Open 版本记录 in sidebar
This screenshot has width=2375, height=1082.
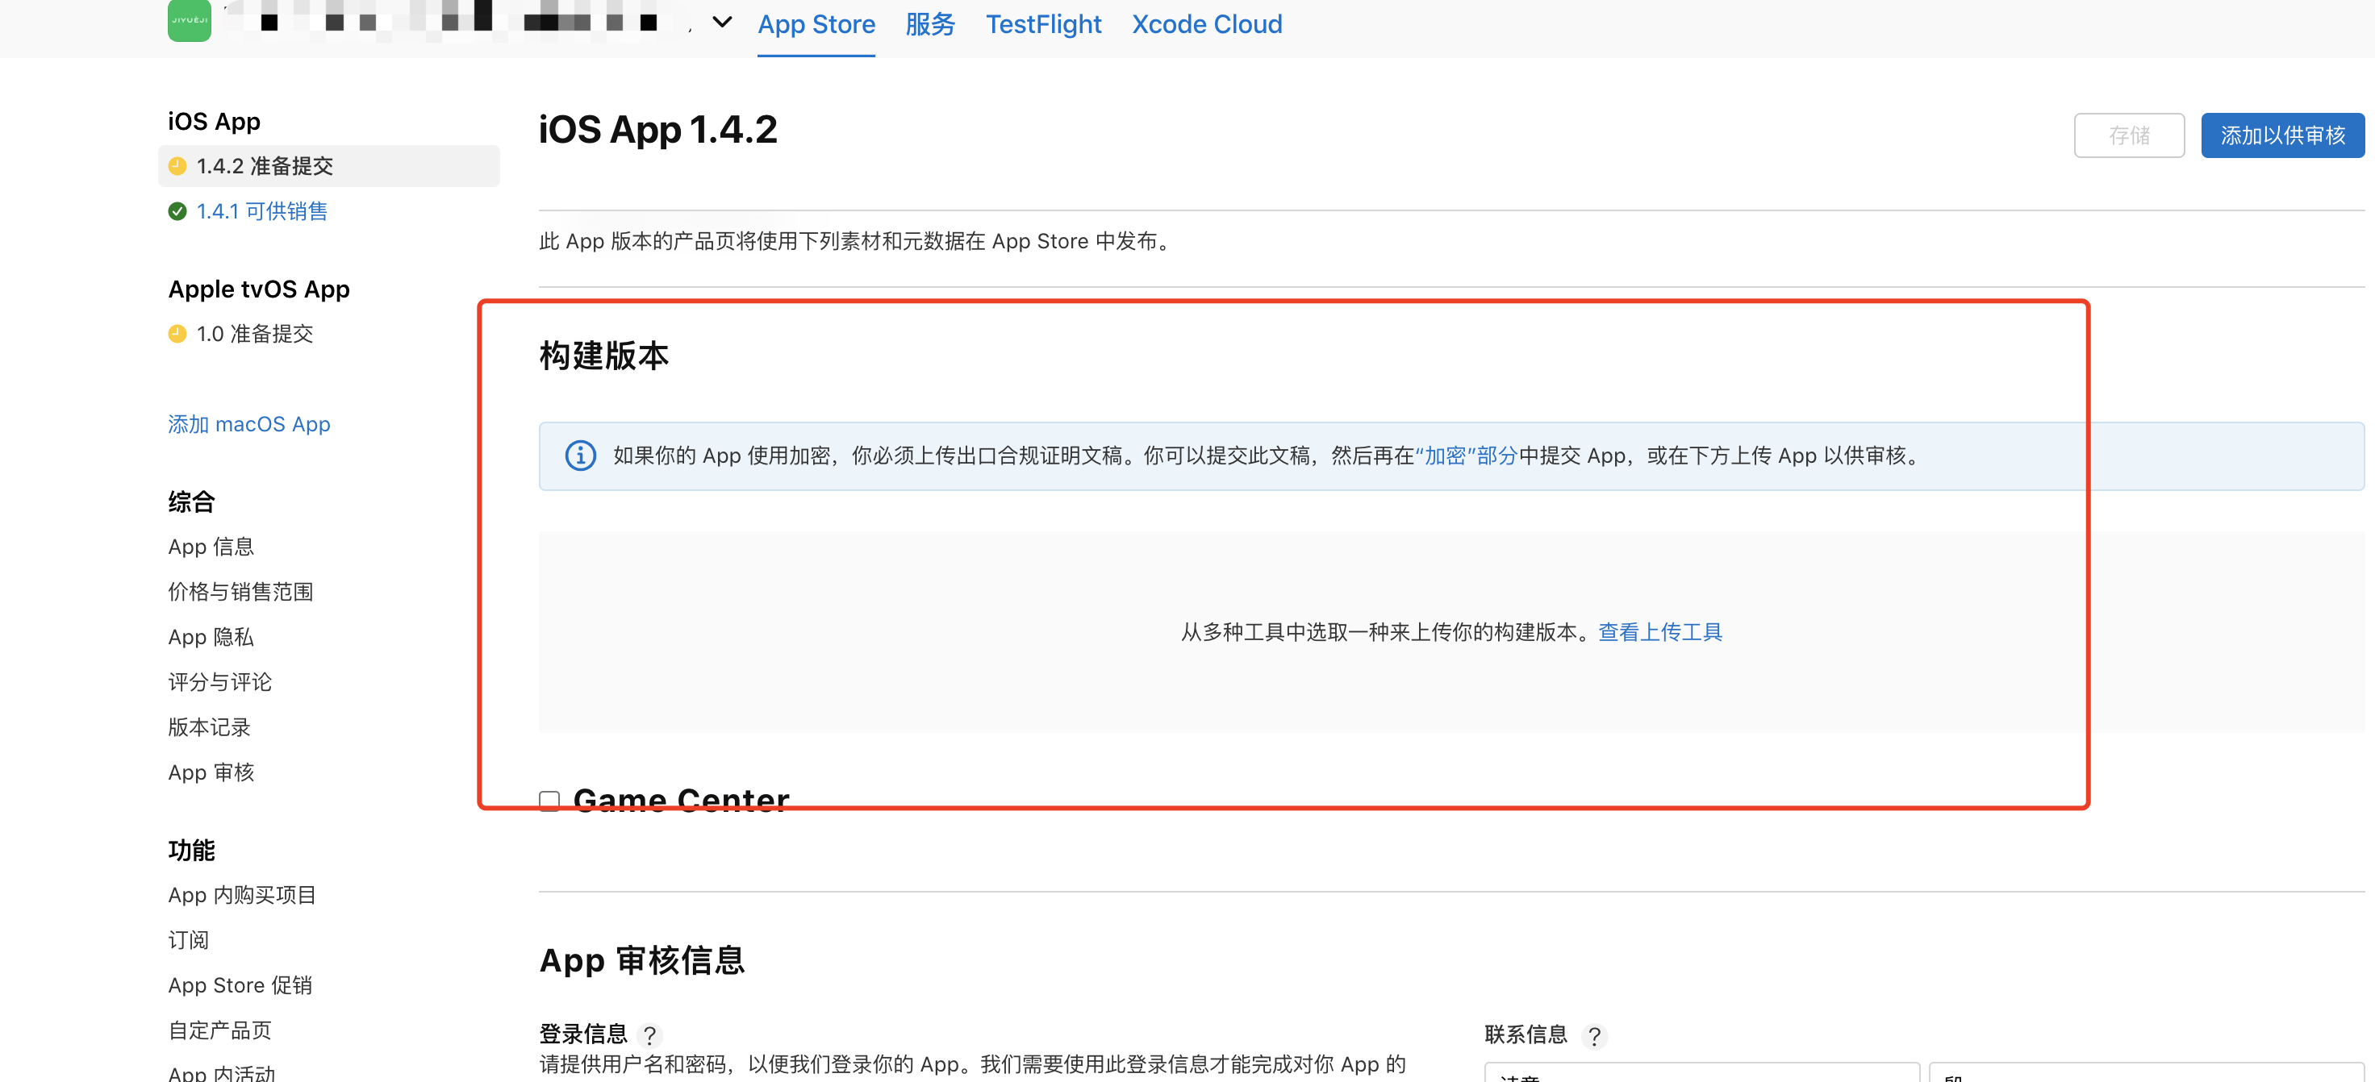pyautogui.click(x=209, y=727)
